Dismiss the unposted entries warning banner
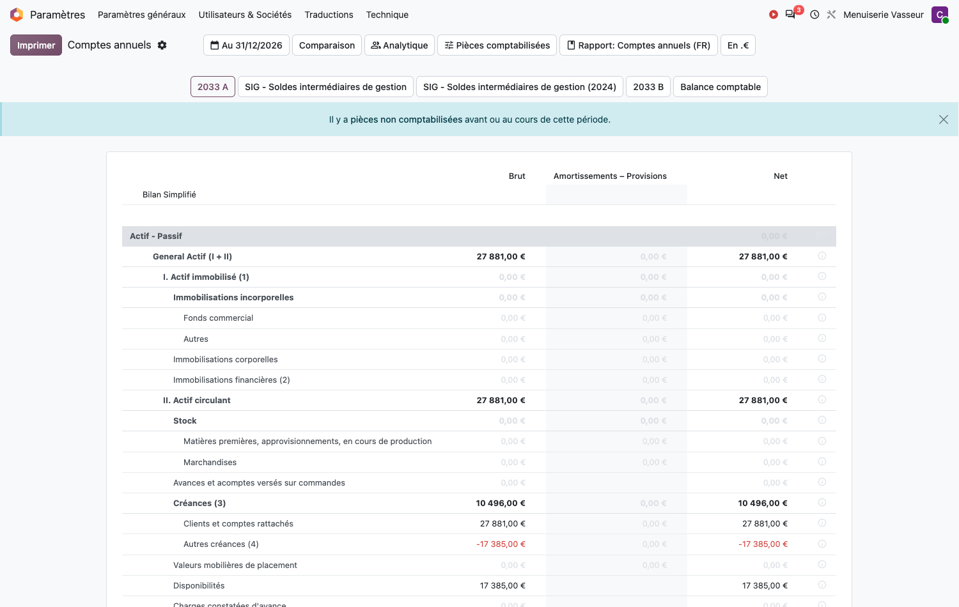 tap(944, 119)
